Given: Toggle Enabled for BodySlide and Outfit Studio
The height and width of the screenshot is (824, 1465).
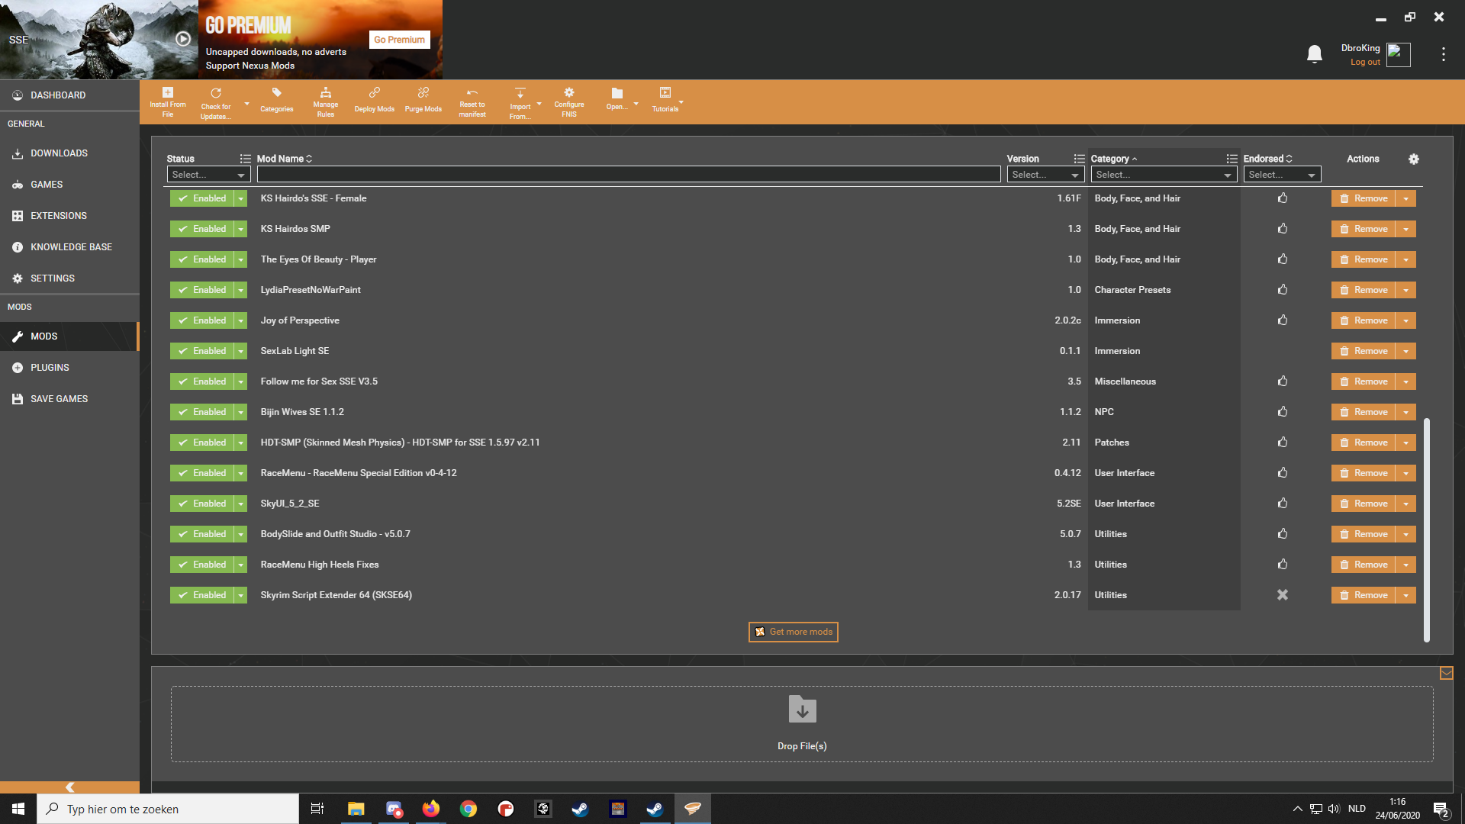Looking at the screenshot, I should [202, 534].
